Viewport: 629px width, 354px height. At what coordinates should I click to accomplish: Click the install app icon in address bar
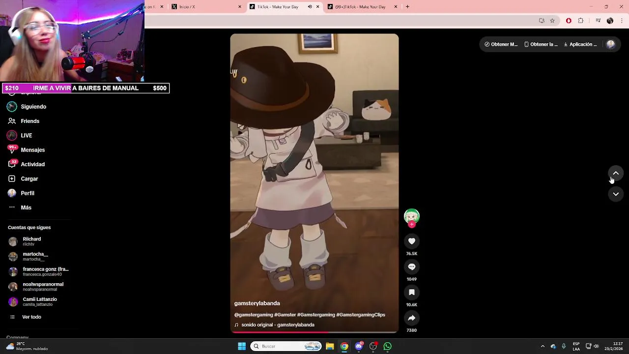(542, 21)
